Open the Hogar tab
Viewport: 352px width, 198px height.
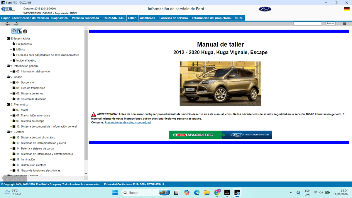click(x=6, y=18)
